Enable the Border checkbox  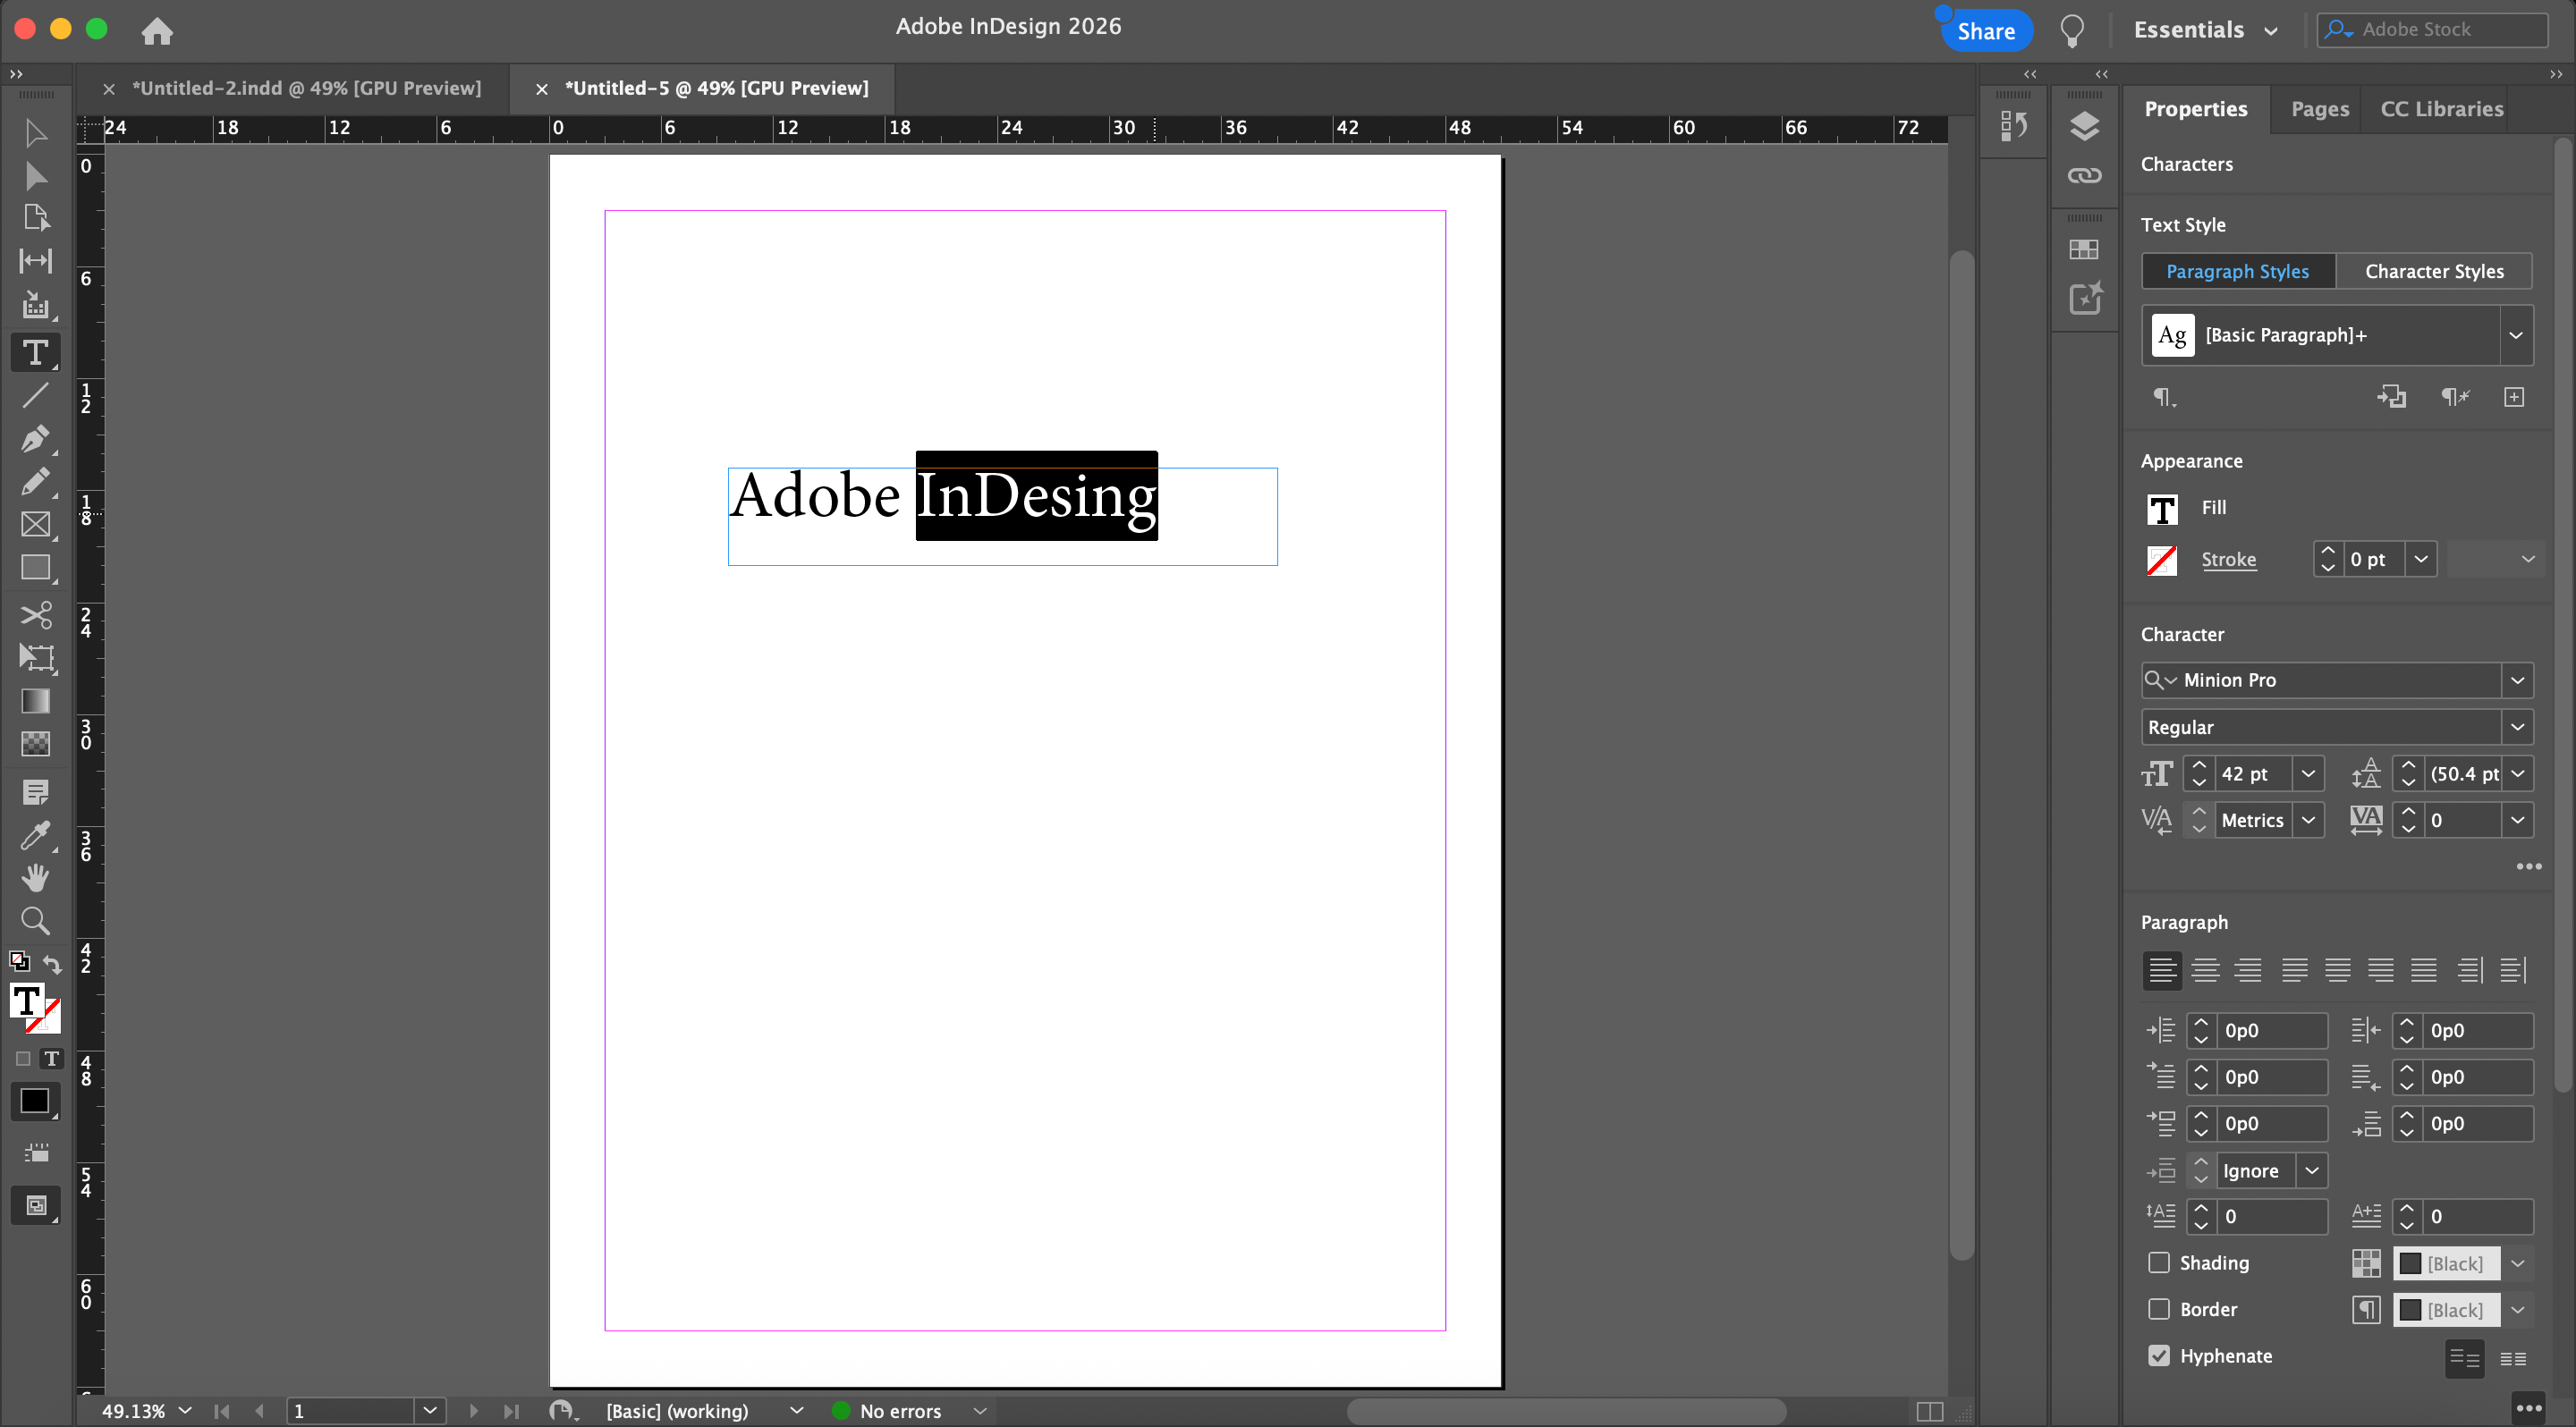click(2159, 1309)
